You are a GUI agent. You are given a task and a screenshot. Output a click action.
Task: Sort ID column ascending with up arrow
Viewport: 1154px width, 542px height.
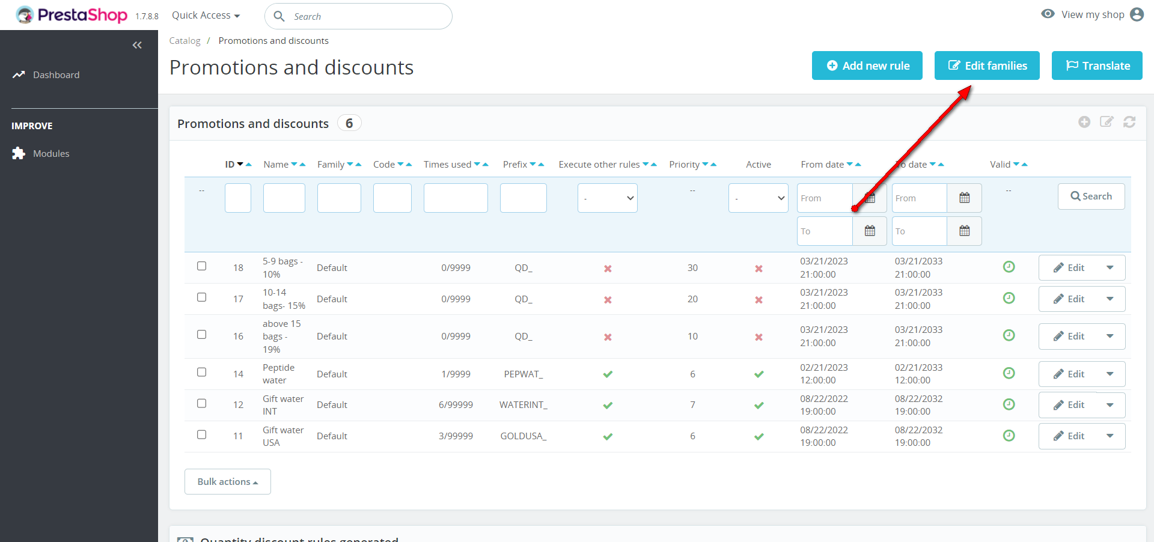pyautogui.click(x=249, y=165)
